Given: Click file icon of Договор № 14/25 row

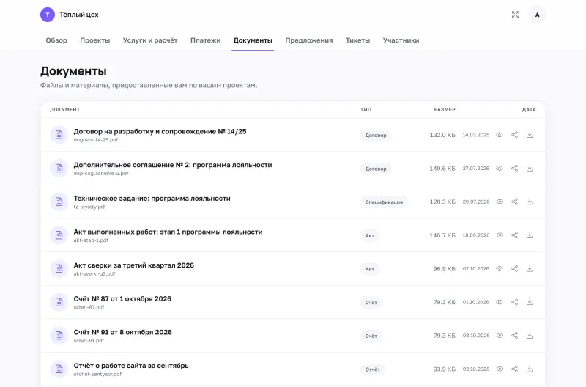Looking at the screenshot, I should tap(59, 135).
